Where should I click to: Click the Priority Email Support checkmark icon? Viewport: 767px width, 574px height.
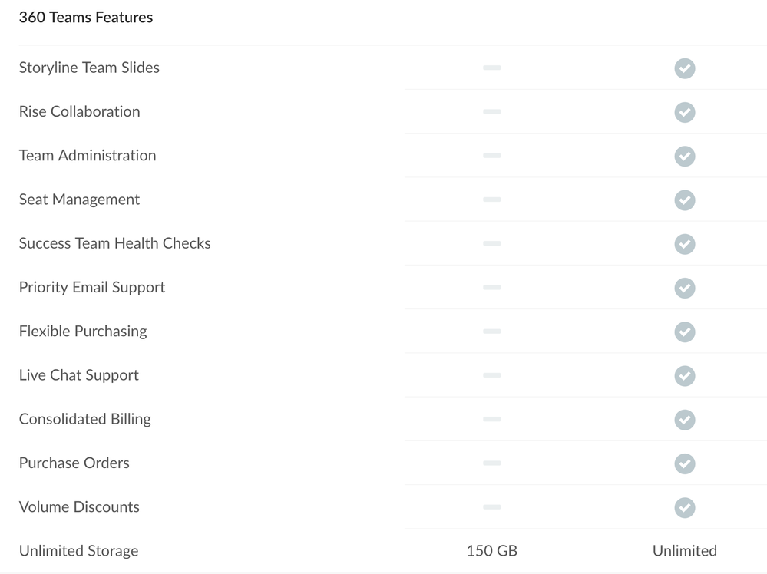[684, 288]
